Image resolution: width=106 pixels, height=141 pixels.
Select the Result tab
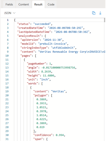pos(38,4)
